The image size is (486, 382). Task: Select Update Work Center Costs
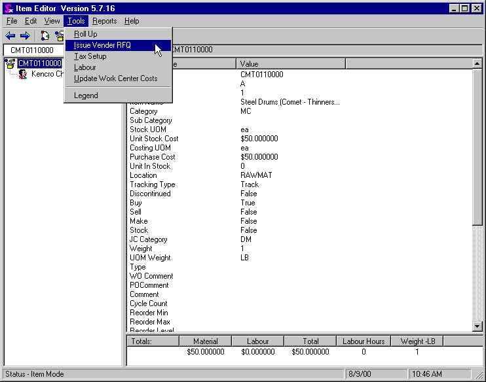click(x=115, y=78)
